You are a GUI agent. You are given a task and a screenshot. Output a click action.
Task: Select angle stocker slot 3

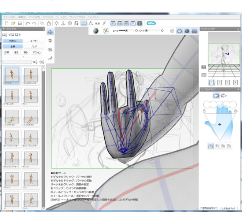(x=227, y=82)
